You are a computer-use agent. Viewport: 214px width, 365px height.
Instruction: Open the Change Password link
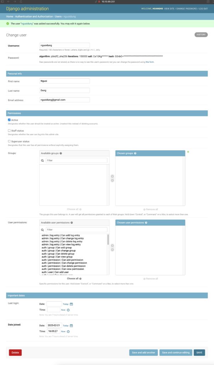pos(186,9)
